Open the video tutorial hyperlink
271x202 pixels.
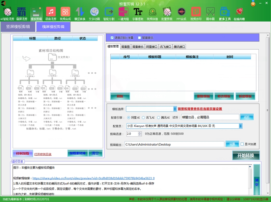click(x=93, y=178)
